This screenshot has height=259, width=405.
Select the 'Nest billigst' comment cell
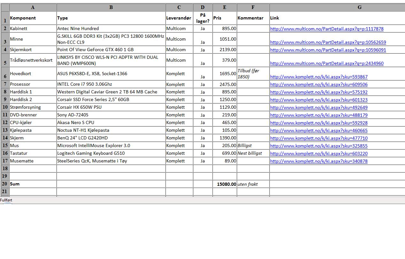pos(253,153)
